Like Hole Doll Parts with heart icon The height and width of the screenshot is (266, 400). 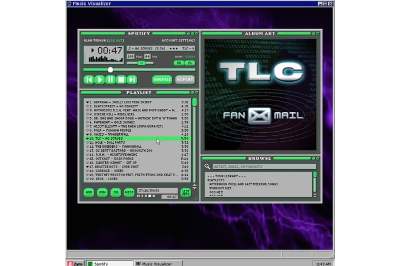click(x=87, y=143)
